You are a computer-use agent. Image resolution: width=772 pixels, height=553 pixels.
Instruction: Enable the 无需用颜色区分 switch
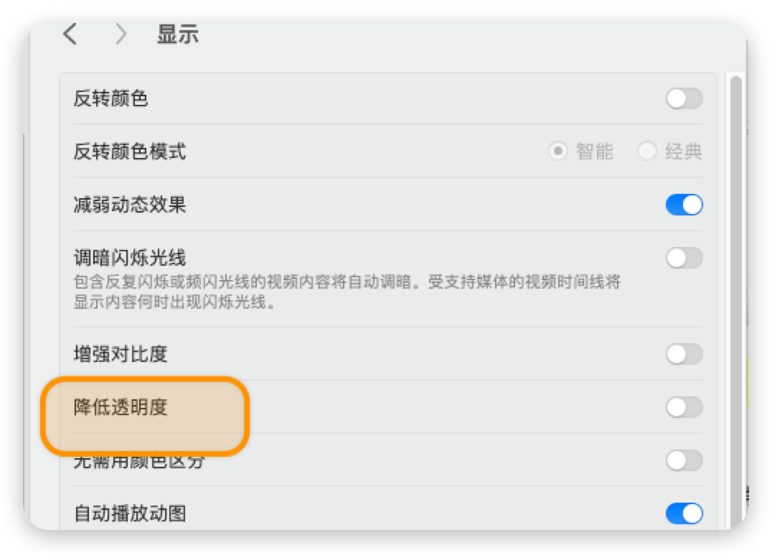684,460
